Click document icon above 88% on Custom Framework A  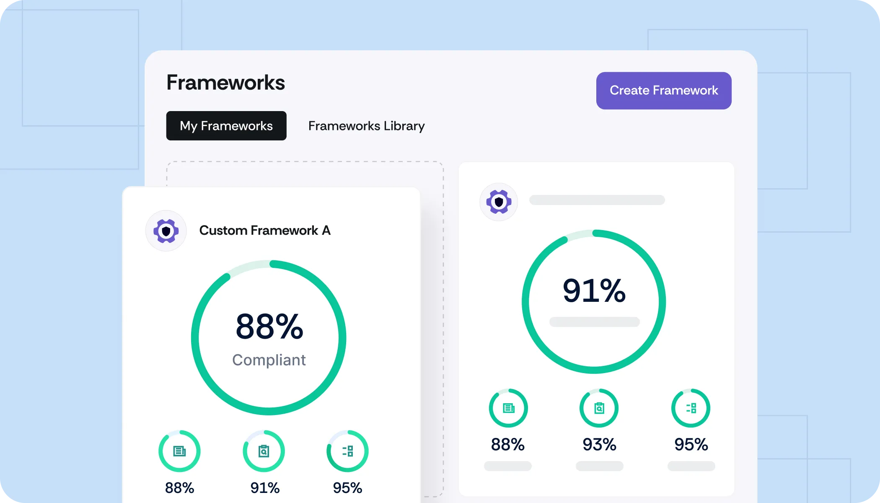[179, 451]
